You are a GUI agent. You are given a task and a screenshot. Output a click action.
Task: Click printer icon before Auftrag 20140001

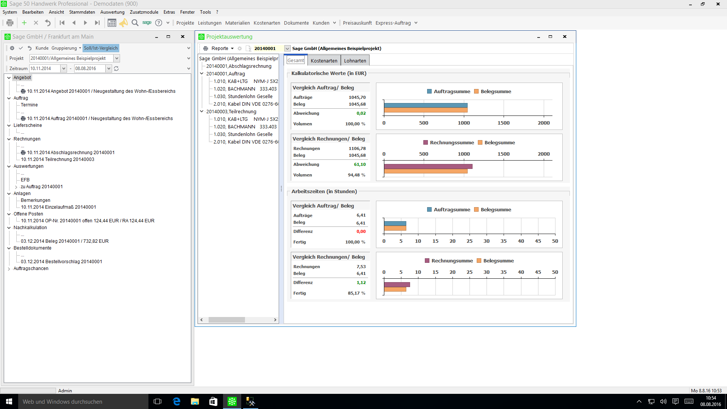click(23, 119)
